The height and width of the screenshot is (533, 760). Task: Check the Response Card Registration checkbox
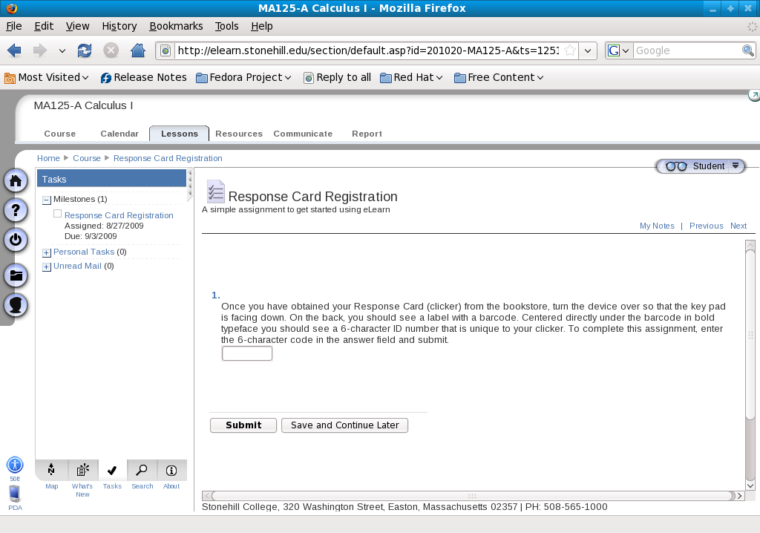click(58, 214)
